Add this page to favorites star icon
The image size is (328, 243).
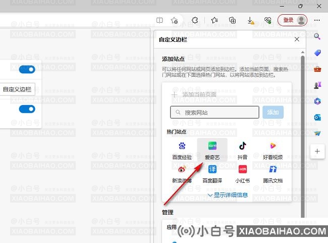point(174,20)
